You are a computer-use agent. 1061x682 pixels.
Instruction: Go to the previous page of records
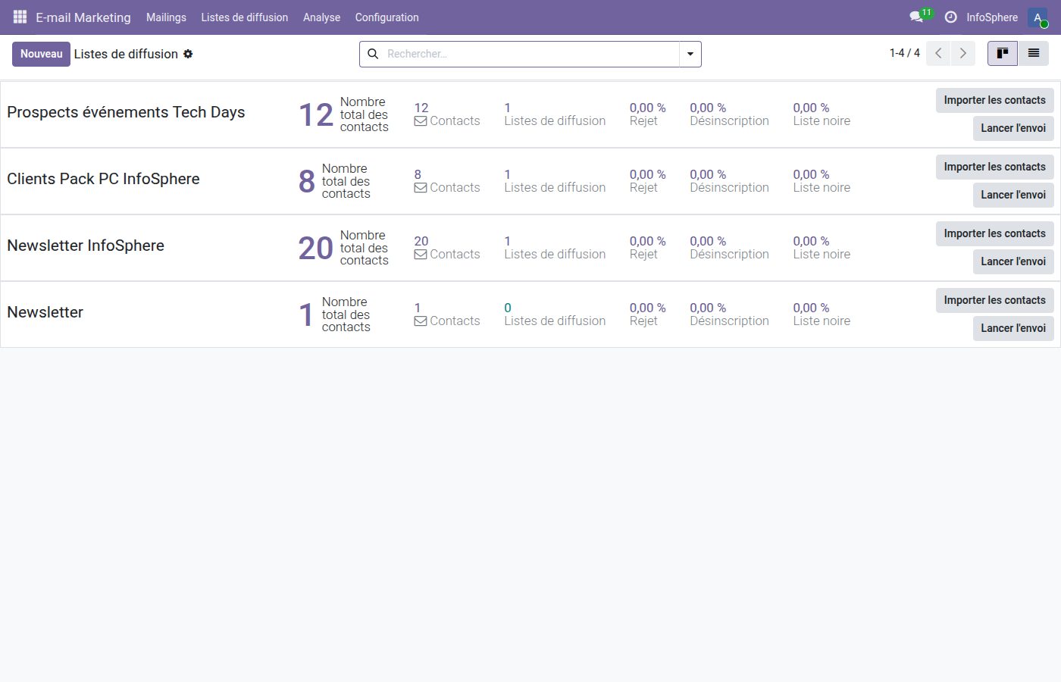point(938,53)
